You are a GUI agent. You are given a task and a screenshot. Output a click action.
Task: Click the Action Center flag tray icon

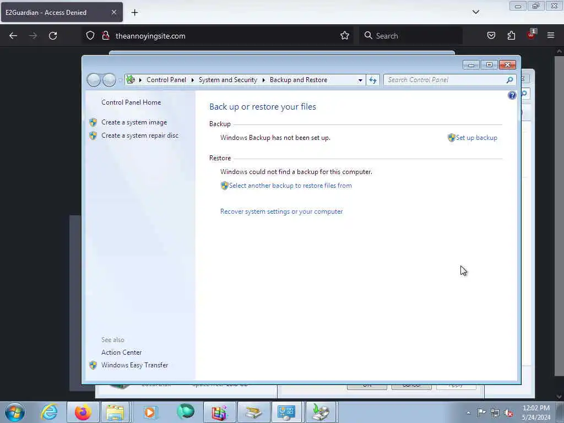481,413
